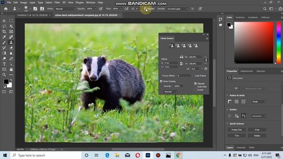283x159 pixels.
Task: Enable the Lock Frame checkbox
Action: coord(193,76)
